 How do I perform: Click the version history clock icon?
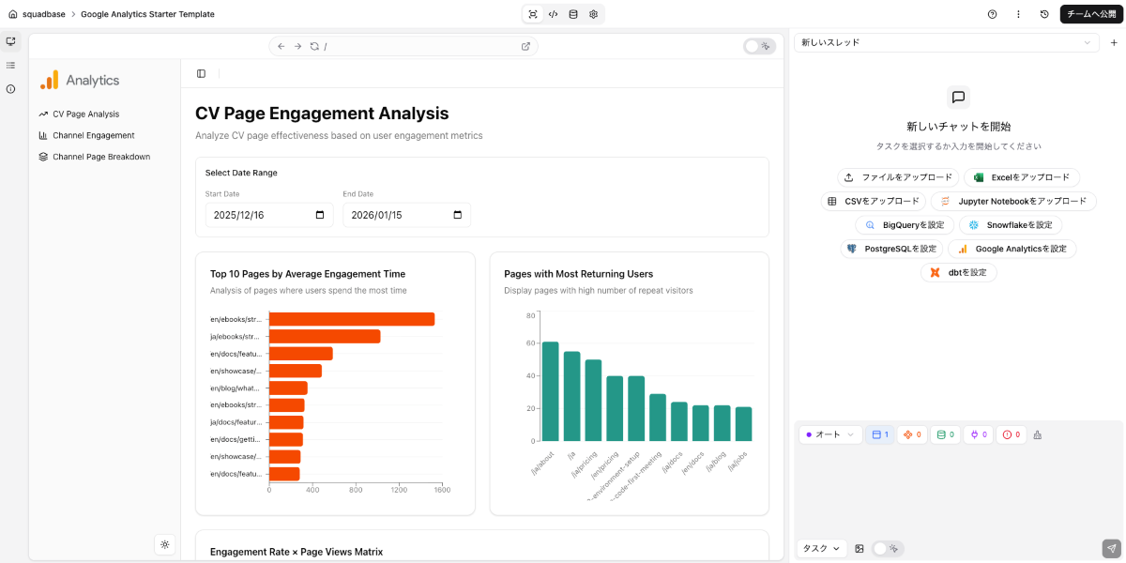(1044, 14)
